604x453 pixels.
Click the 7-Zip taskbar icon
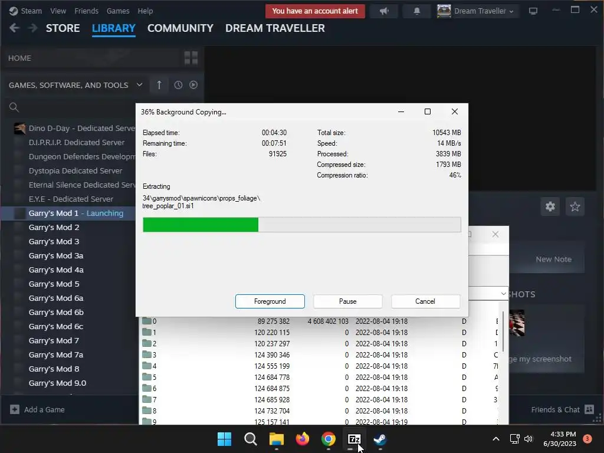[x=354, y=439]
